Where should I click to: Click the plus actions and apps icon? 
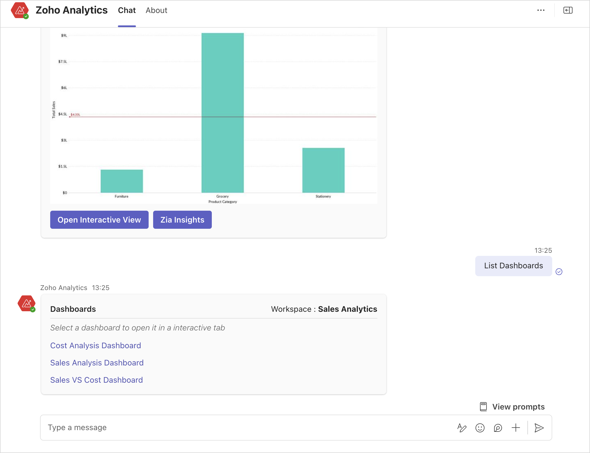516,428
